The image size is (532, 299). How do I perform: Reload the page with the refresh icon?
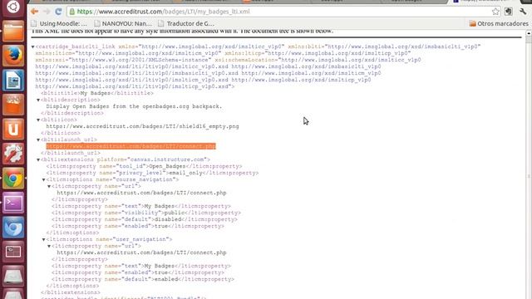tap(58, 12)
